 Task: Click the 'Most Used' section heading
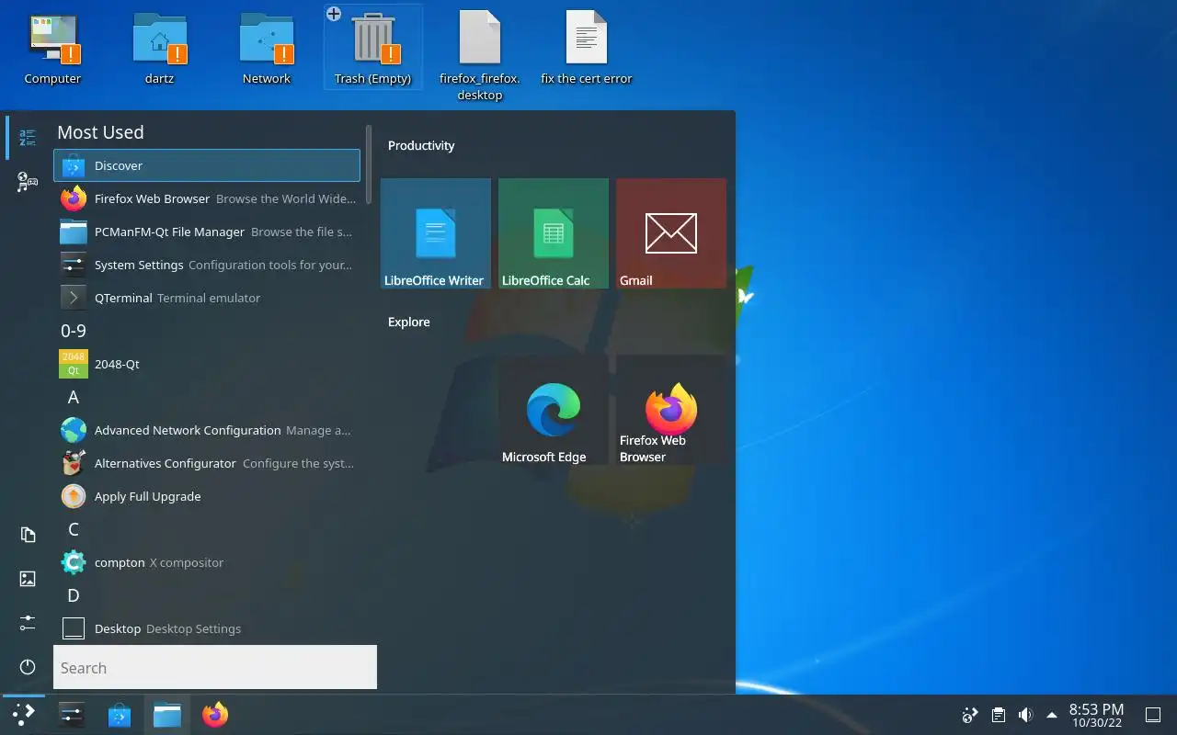tap(100, 132)
